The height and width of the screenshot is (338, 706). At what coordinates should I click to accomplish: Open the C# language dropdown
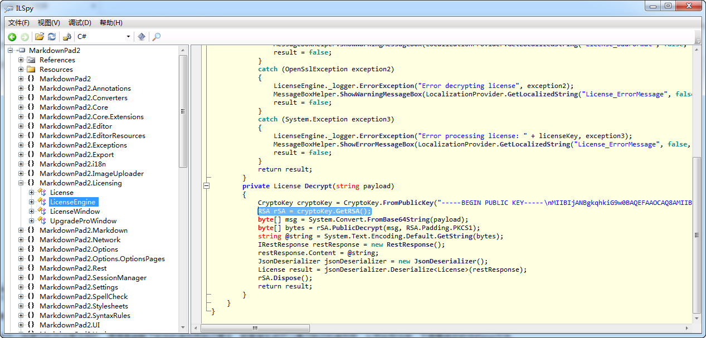[x=104, y=37]
